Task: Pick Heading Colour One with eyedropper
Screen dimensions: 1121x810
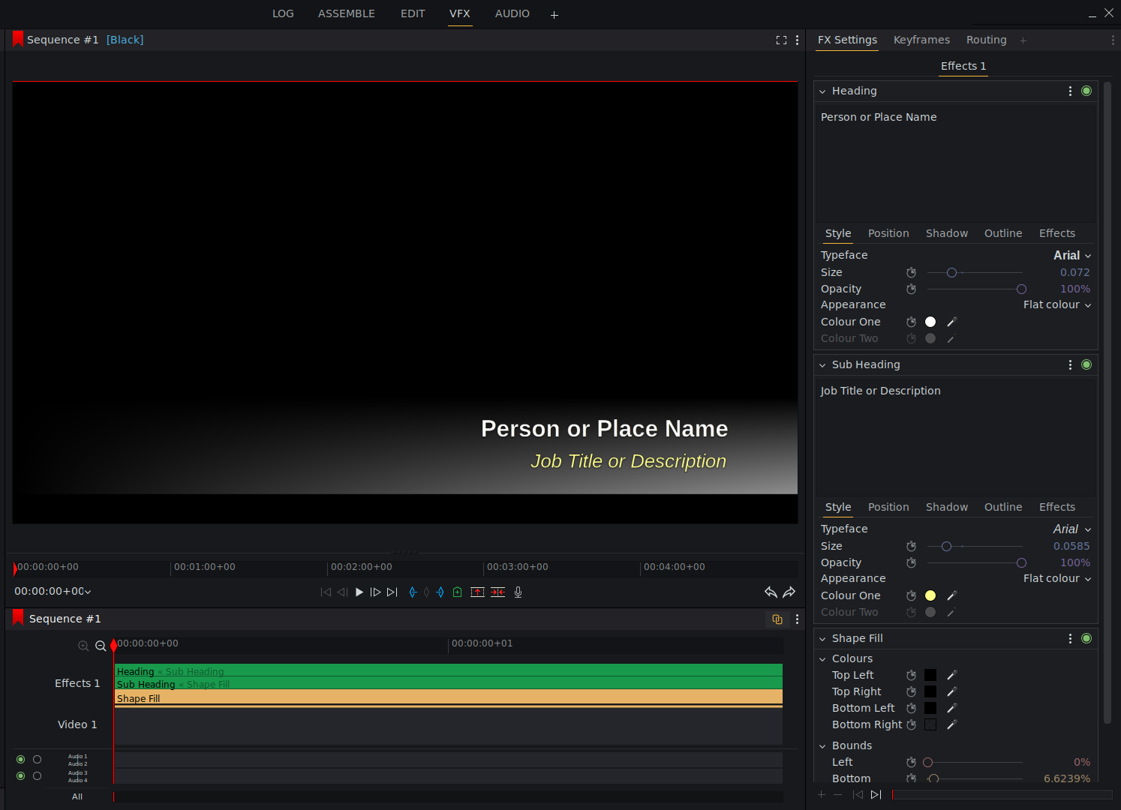Action: (951, 322)
